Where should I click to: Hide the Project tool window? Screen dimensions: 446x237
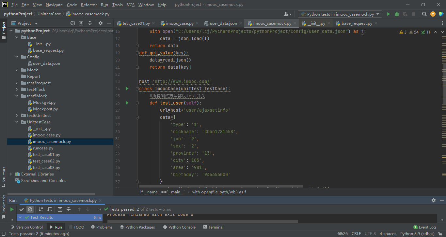(109, 23)
